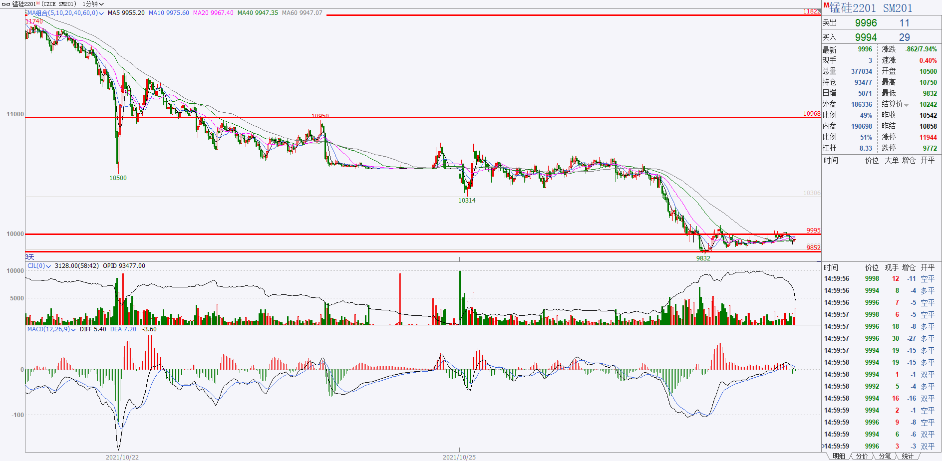Screen dimensions: 942x461
Task: Click the 总量 377034 value
Action: click(x=862, y=71)
